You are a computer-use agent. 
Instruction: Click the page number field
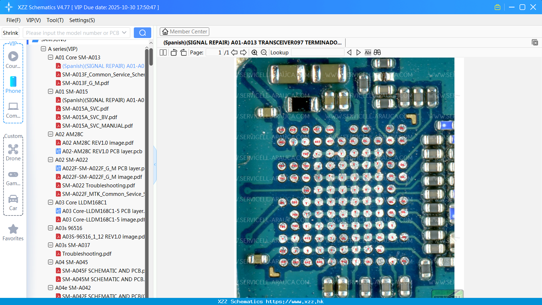[215, 52]
